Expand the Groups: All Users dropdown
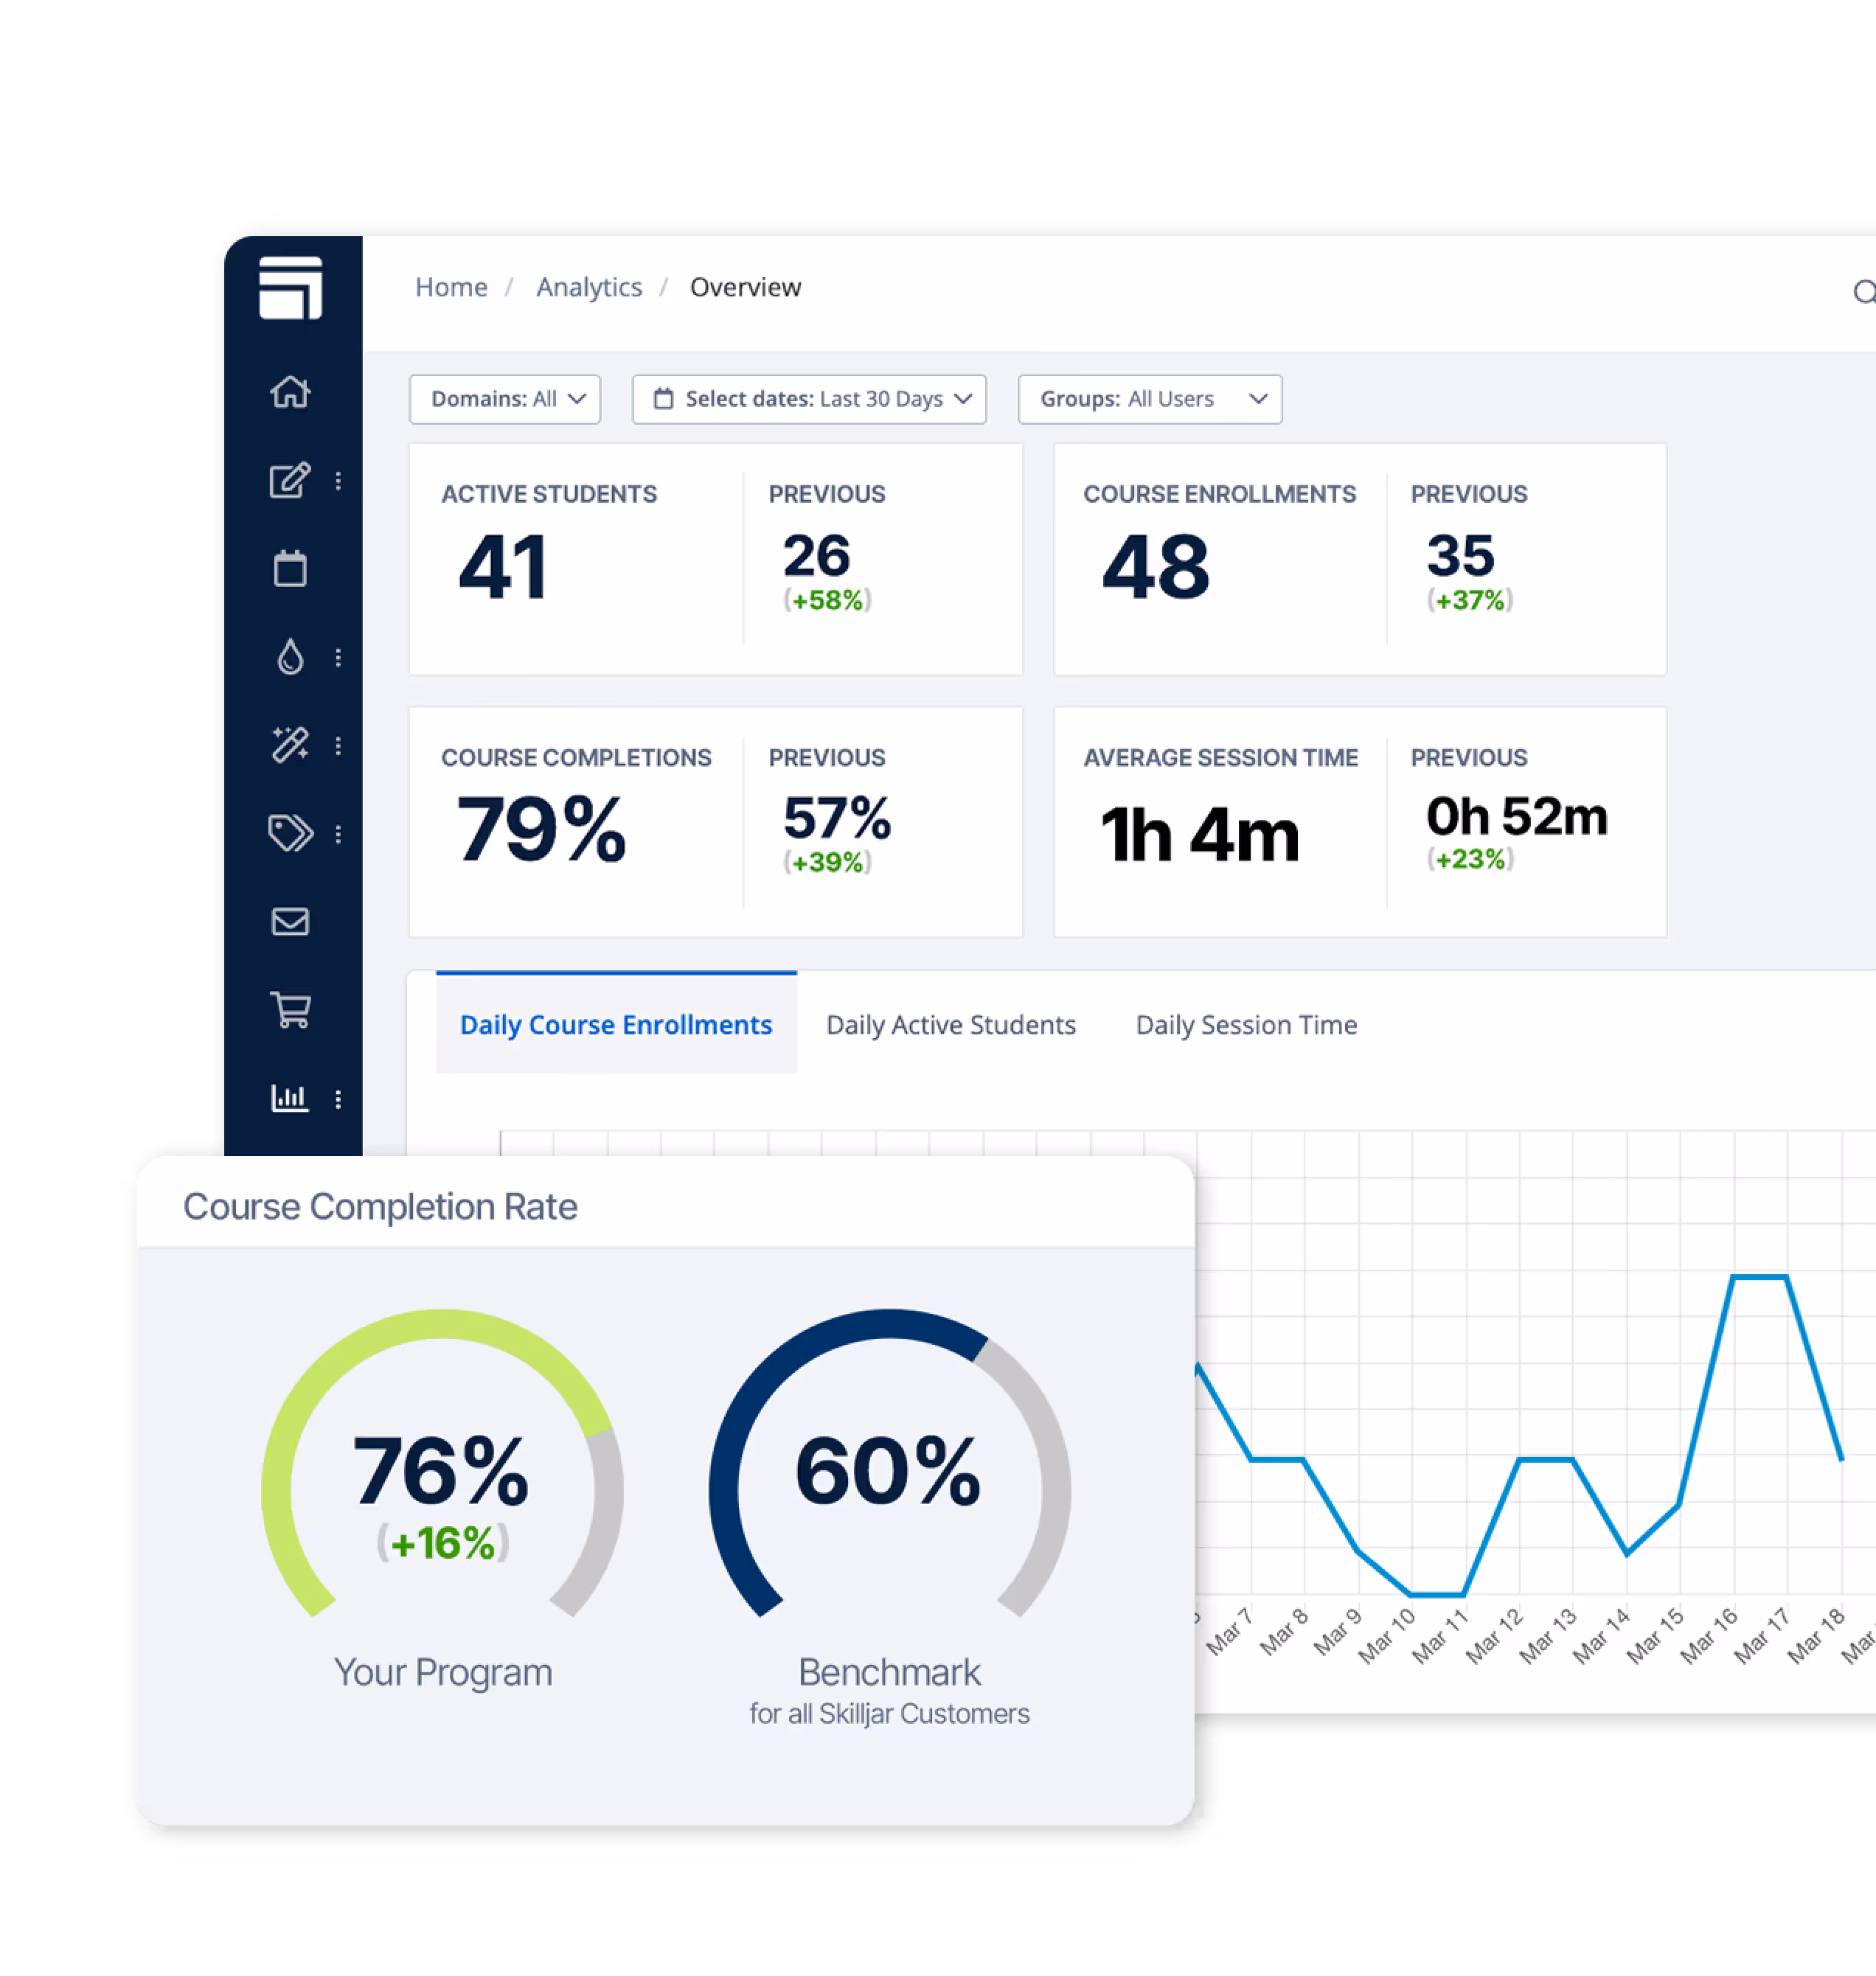Image resolution: width=1876 pixels, height=1976 pixels. 1150,399
